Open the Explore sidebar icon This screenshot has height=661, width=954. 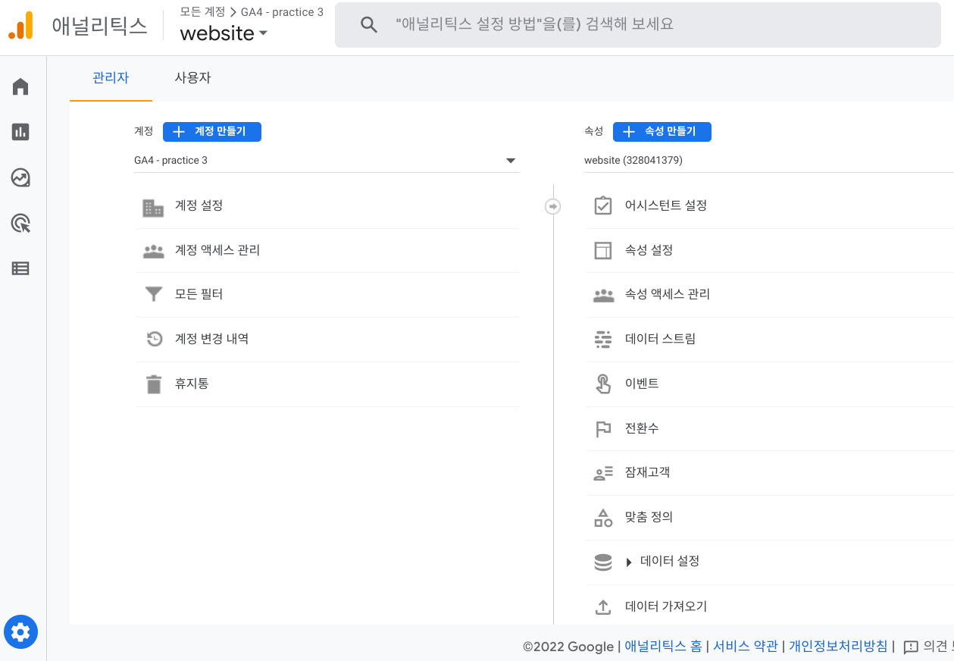(20, 177)
